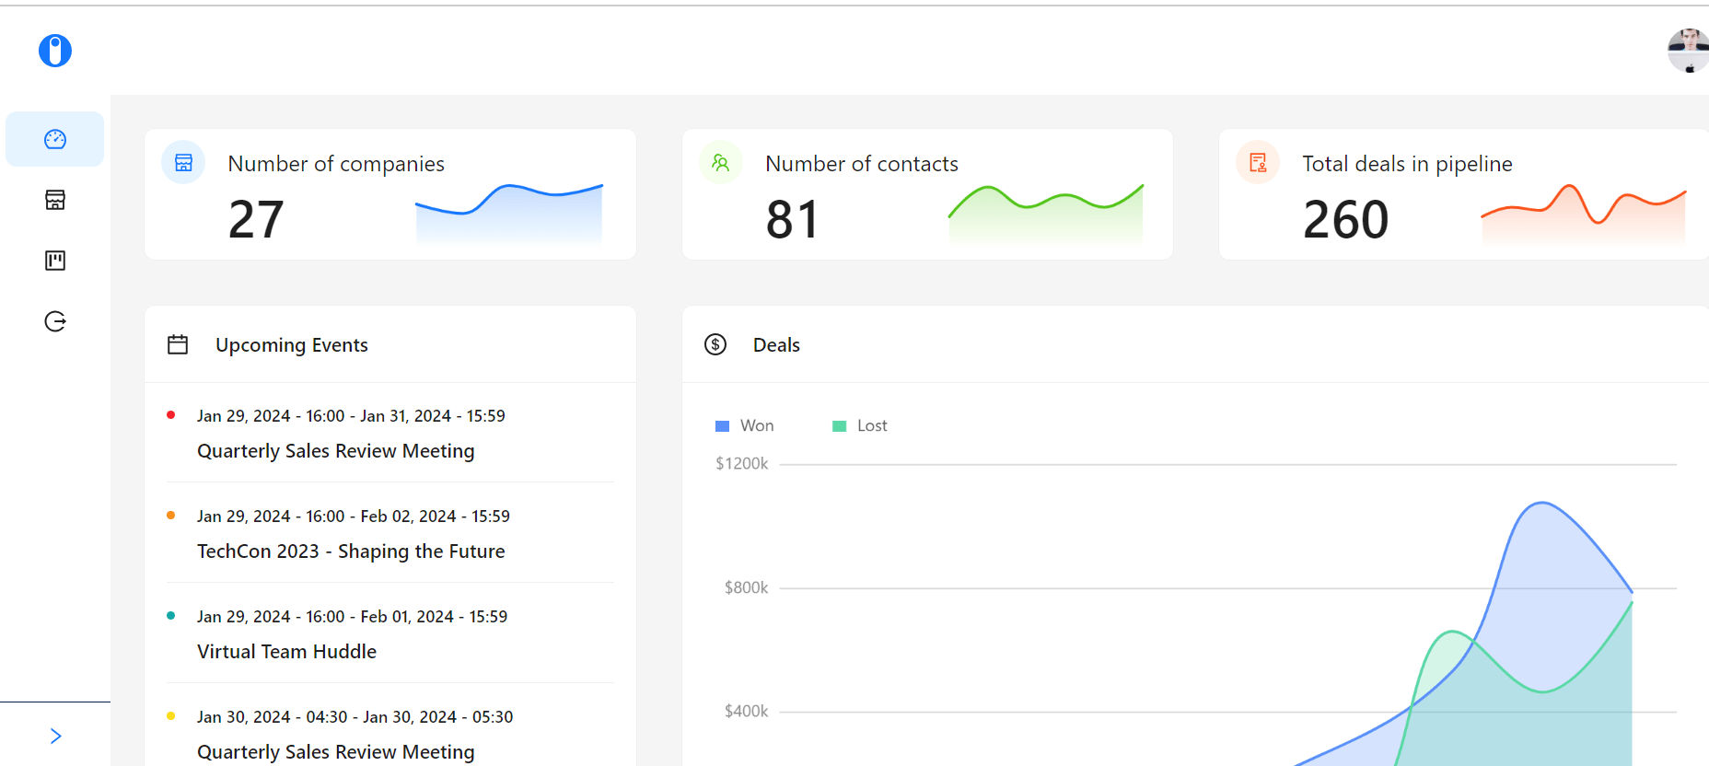Click the contacts card people icon
The width and height of the screenshot is (1709, 766).
(721, 163)
